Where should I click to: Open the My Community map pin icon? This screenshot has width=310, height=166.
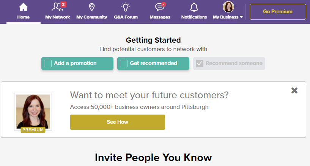point(92,7)
